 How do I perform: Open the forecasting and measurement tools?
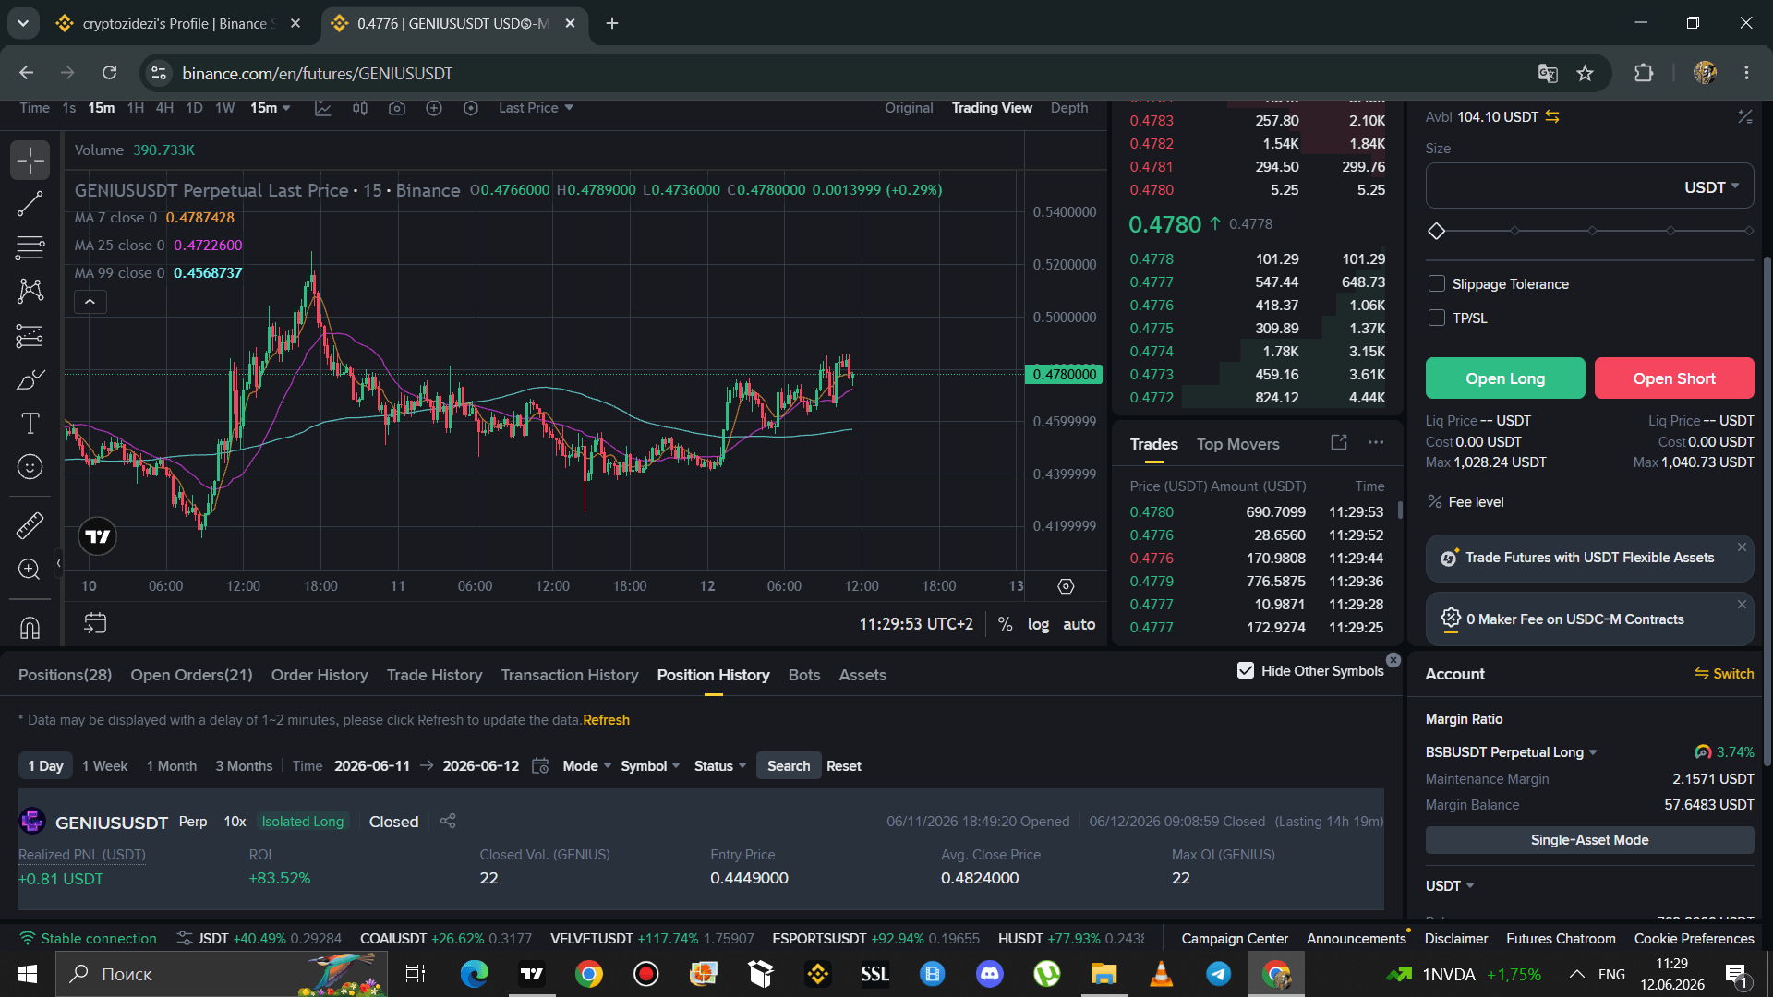[x=30, y=336]
